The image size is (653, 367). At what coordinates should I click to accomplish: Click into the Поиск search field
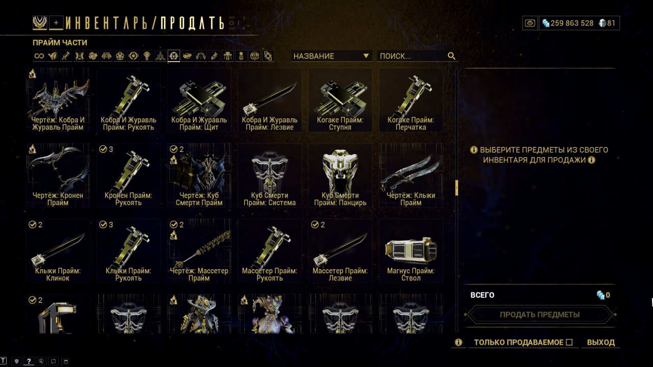coord(412,56)
